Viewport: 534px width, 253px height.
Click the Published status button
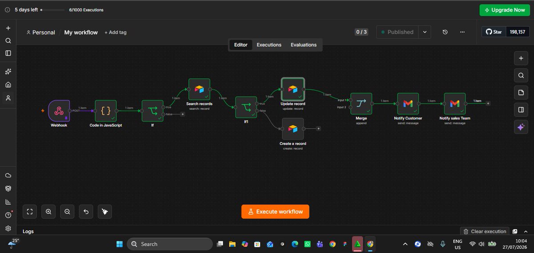[x=398, y=32]
